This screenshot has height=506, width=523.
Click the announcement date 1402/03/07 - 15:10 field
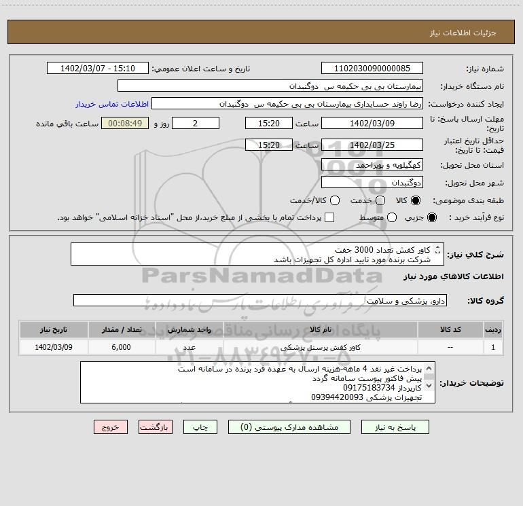click(98, 68)
